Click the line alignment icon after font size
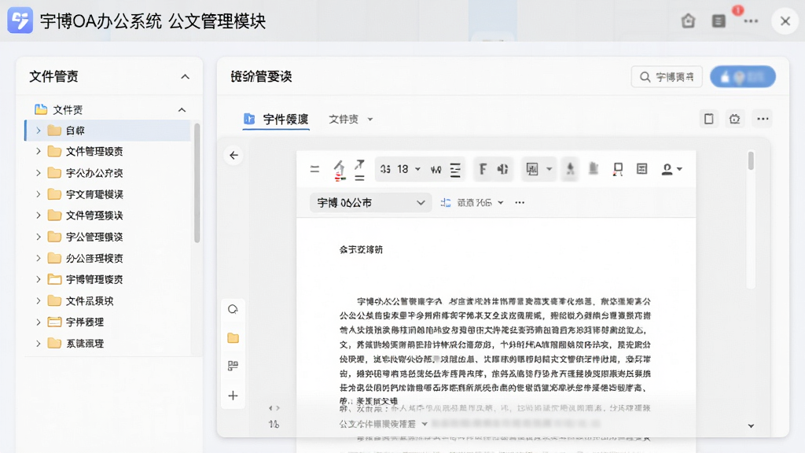 point(455,169)
